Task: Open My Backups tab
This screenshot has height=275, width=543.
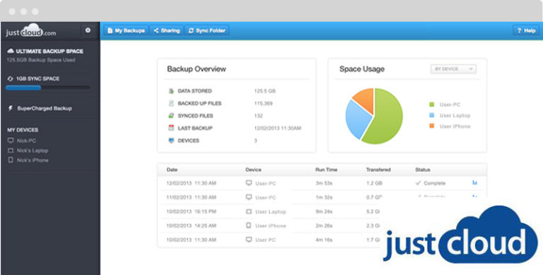Action: click(127, 30)
